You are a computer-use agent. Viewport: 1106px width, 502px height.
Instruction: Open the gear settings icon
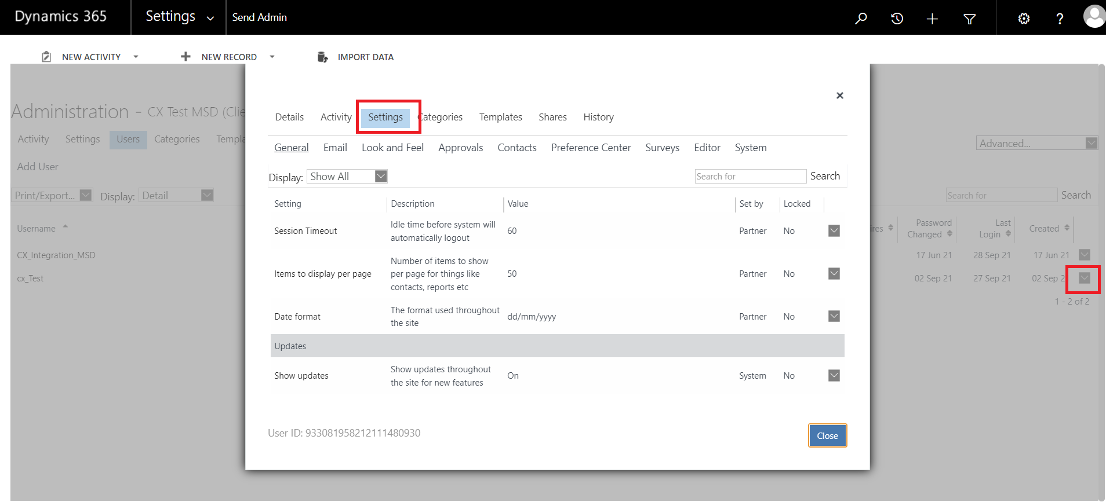1024,19
